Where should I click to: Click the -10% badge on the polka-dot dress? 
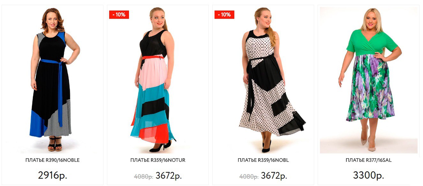pos(224,15)
